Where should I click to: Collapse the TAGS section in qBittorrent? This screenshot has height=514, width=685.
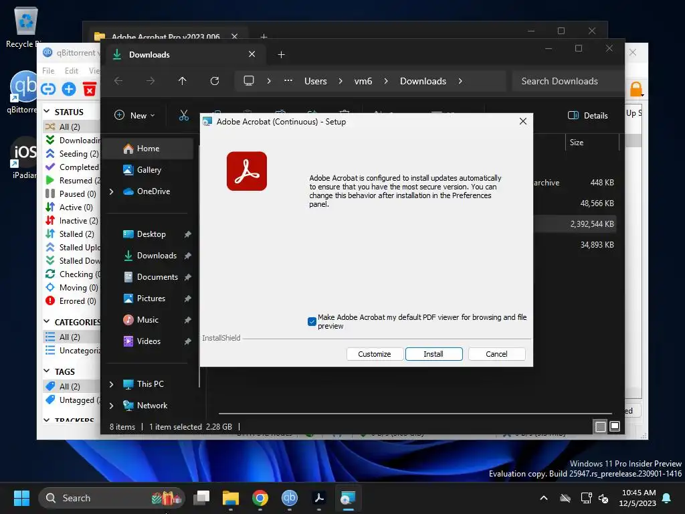click(x=47, y=371)
